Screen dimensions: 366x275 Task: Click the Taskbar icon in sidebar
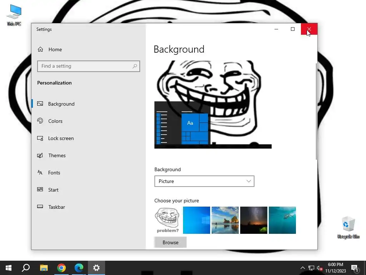(x=40, y=207)
